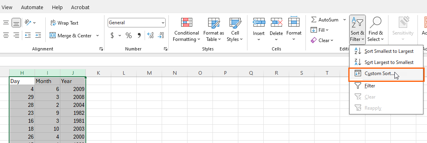
Task: Click the Clear button in Editing
Action: point(322,40)
